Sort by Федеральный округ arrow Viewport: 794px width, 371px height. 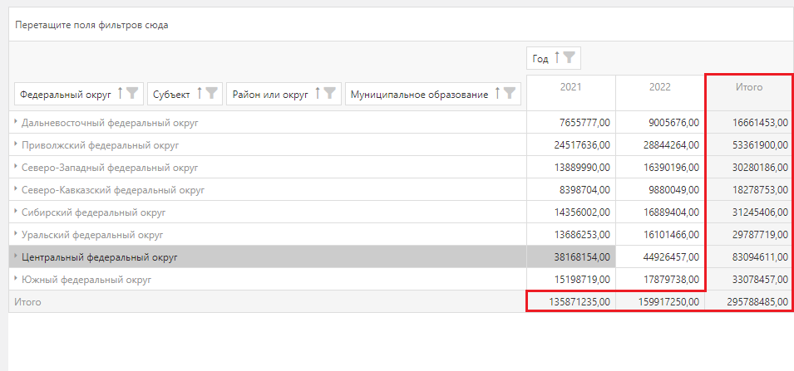pyautogui.click(x=120, y=95)
